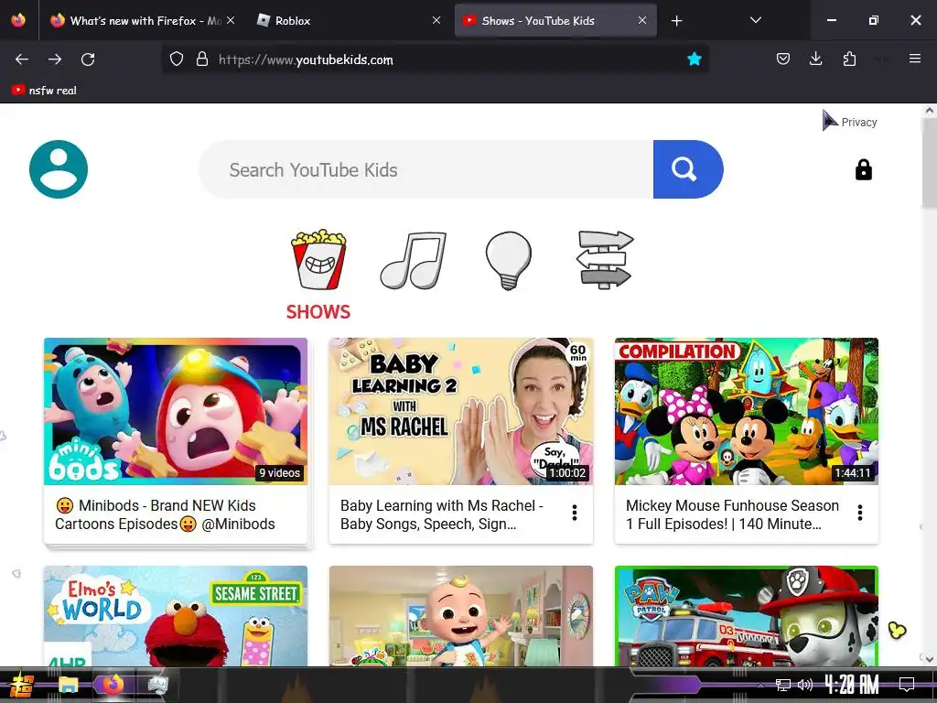Screen dimensions: 937x703
Task: Go back with the browser back arrow
Action: pos(22,59)
